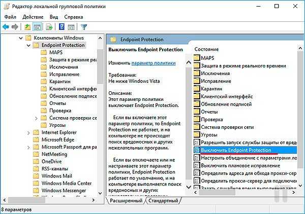
Task: Click the OneDrive folder icon in tree
Action: point(36,161)
